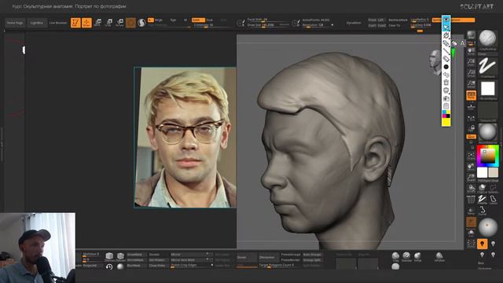Click the history clock icon at bottom
The height and width of the screenshot is (283, 503).
point(109,266)
